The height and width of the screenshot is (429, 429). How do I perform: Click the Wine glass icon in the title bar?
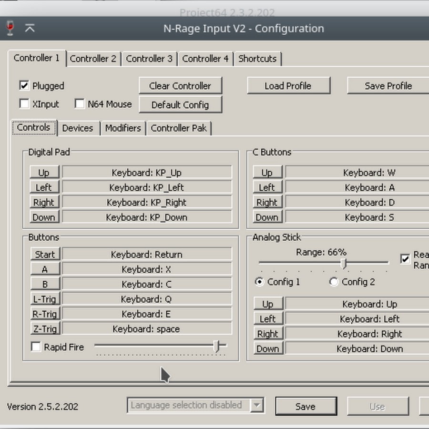coord(10,28)
